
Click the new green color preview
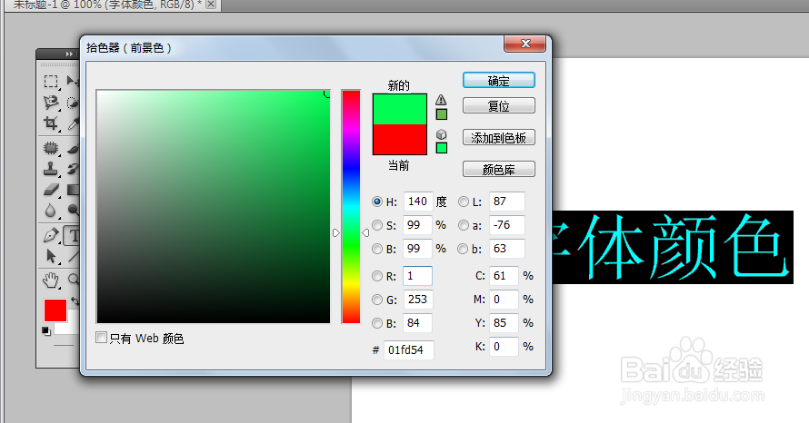click(x=400, y=109)
